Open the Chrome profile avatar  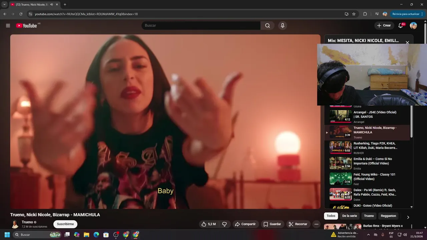(385, 14)
